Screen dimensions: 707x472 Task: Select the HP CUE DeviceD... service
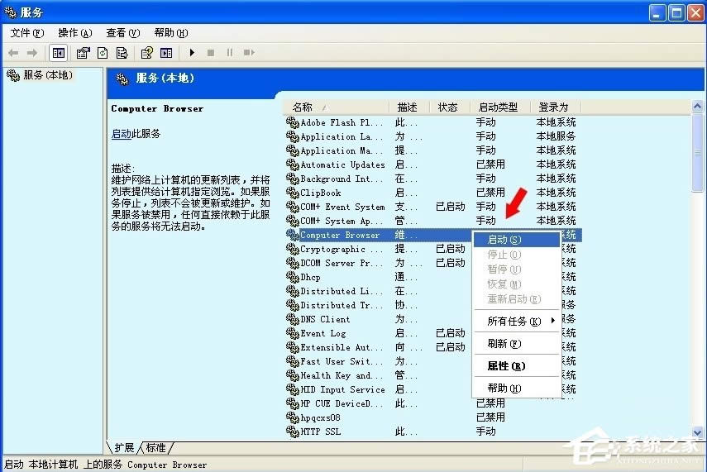(432, 403)
